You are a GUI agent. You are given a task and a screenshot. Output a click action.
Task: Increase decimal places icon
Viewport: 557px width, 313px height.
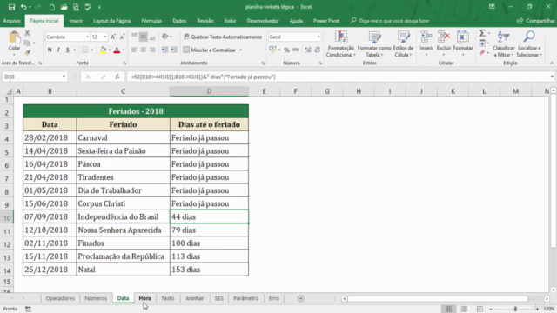coord(308,50)
